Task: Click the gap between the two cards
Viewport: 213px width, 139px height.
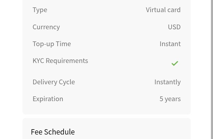Action: (106, 116)
